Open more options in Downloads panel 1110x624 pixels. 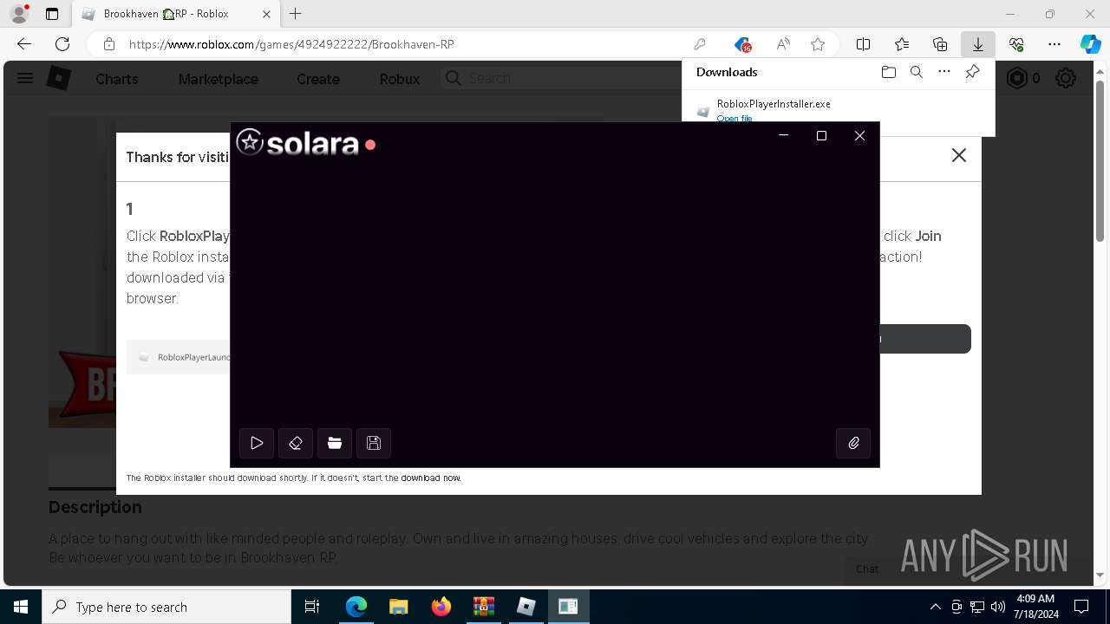(944, 72)
